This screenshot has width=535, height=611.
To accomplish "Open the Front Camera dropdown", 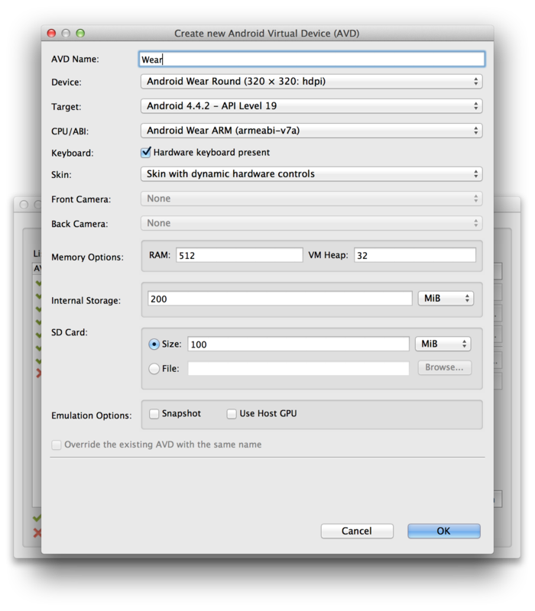I will (x=311, y=199).
